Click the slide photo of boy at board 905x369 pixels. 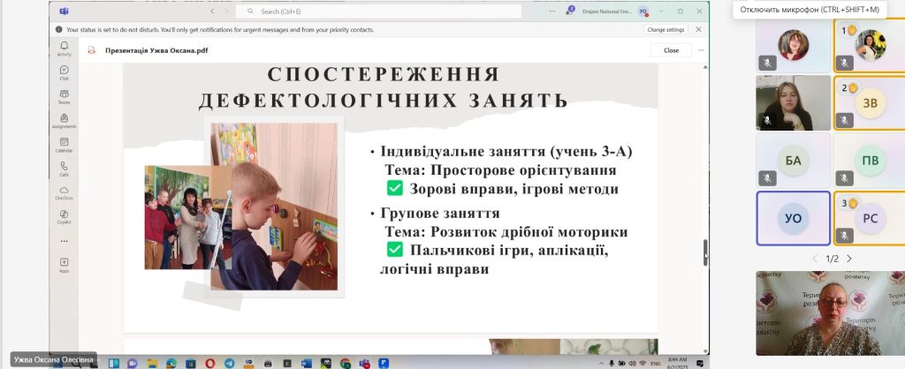274,207
